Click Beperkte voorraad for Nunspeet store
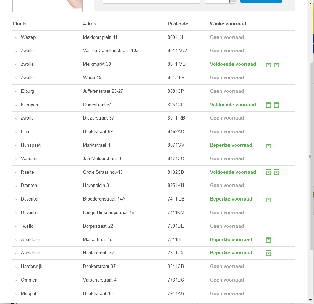Viewport: 314px width, 304px height. coord(231,145)
